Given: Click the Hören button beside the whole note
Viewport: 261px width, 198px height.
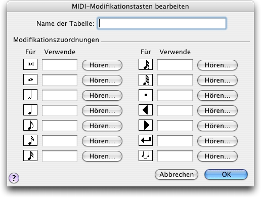Looking at the screenshot, I should 102,80.
